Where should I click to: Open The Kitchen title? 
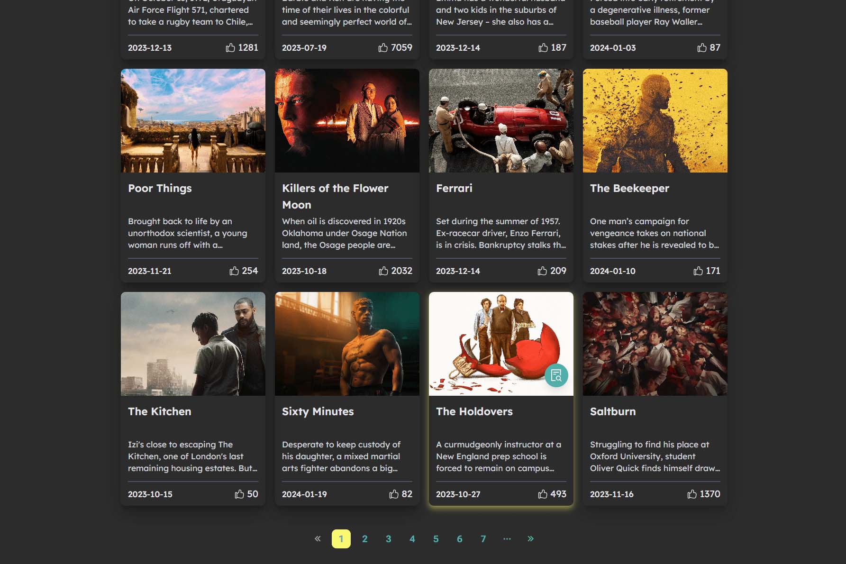pyautogui.click(x=160, y=411)
